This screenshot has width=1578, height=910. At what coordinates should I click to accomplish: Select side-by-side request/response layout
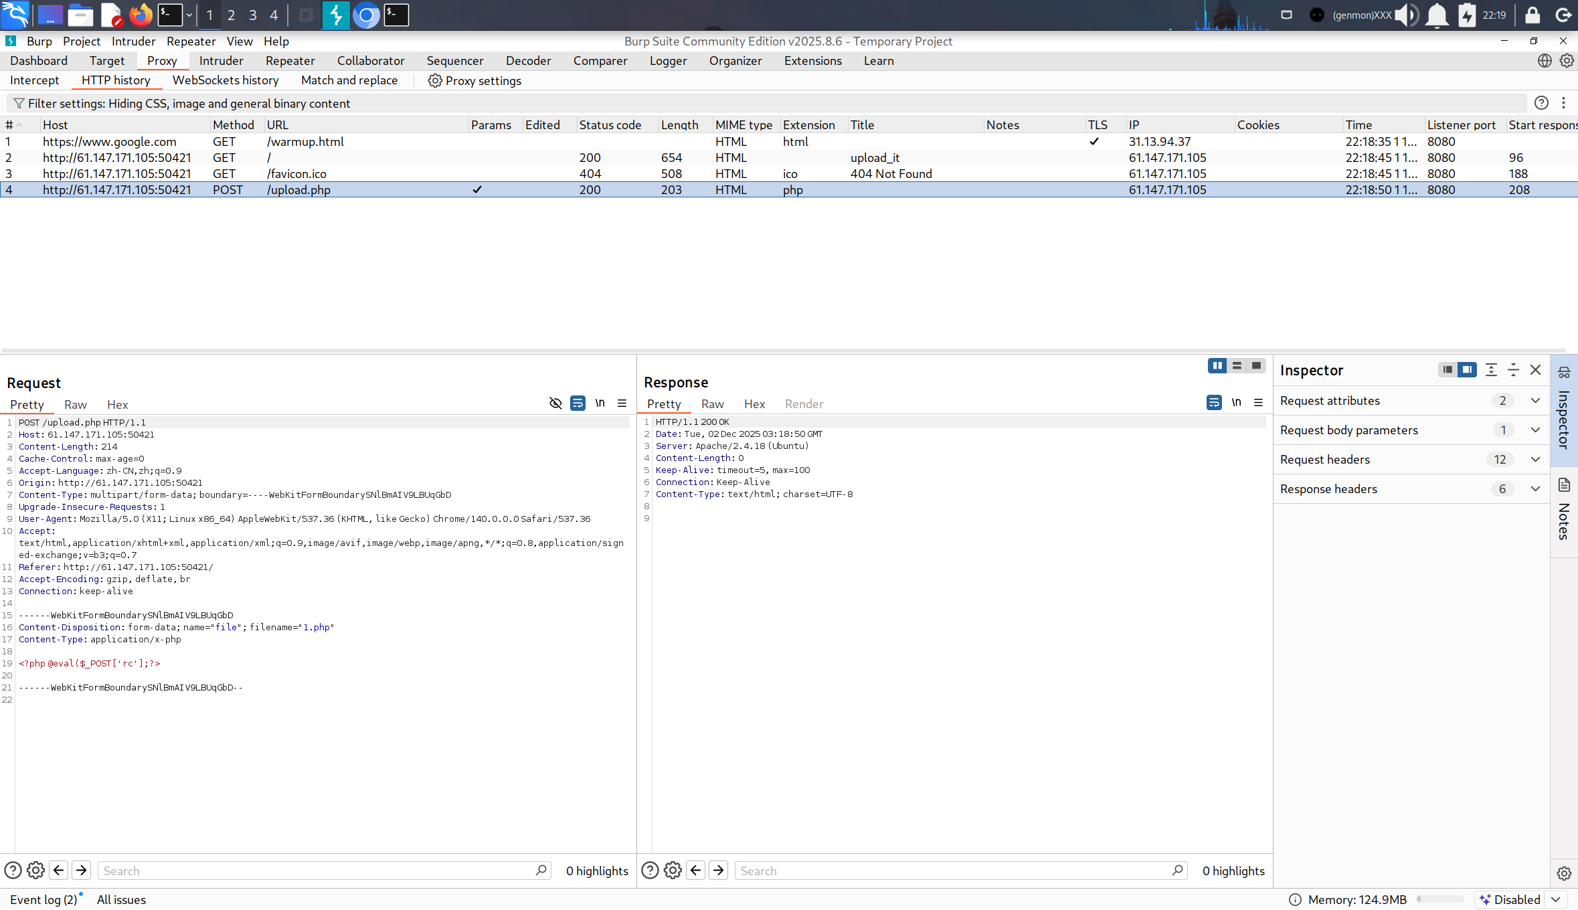coord(1217,366)
